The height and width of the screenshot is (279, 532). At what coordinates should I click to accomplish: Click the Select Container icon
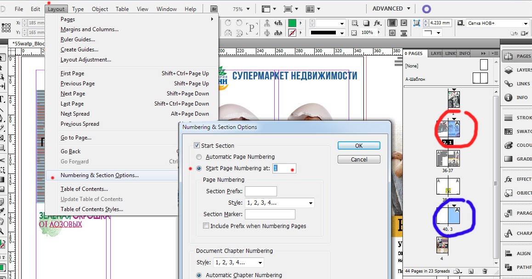[267, 23]
